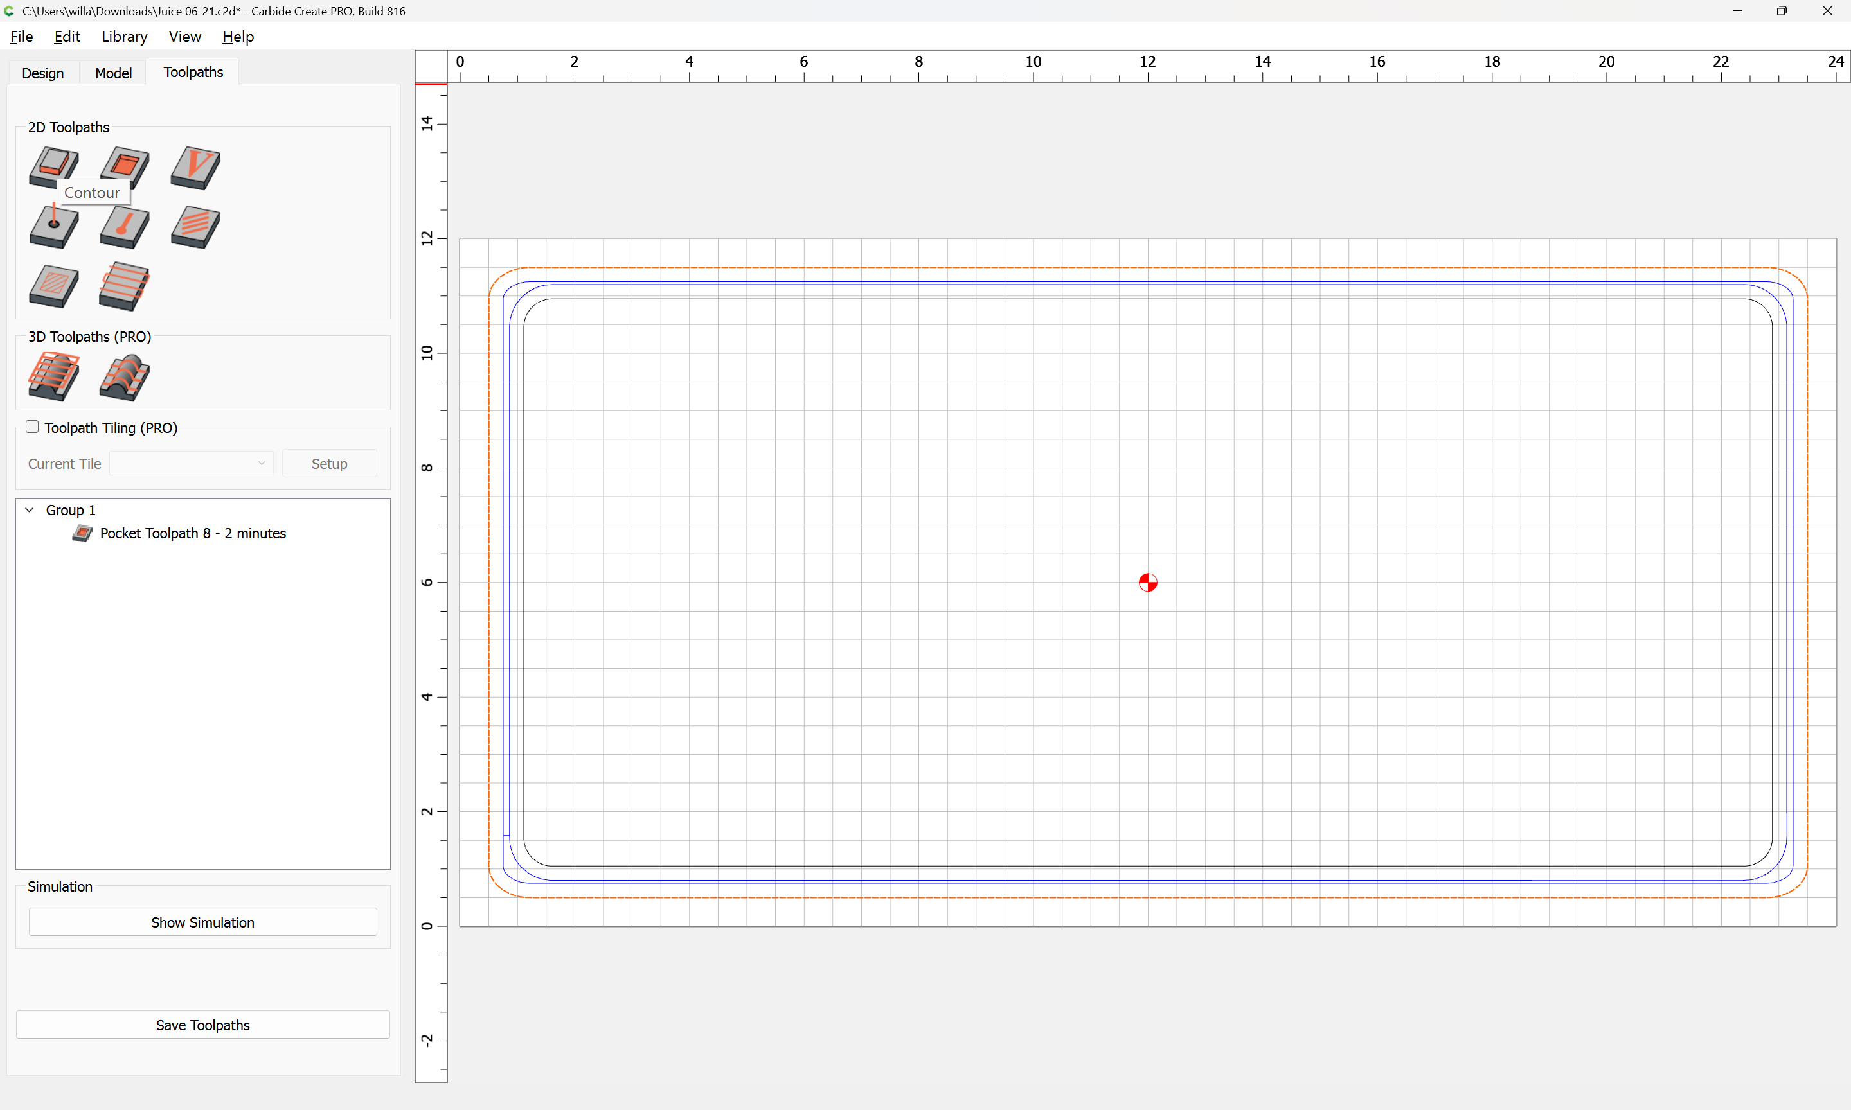Create a Pocket toolpath from the 2D icons
Viewport: 1851px width, 1110px height.
tap(124, 167)
